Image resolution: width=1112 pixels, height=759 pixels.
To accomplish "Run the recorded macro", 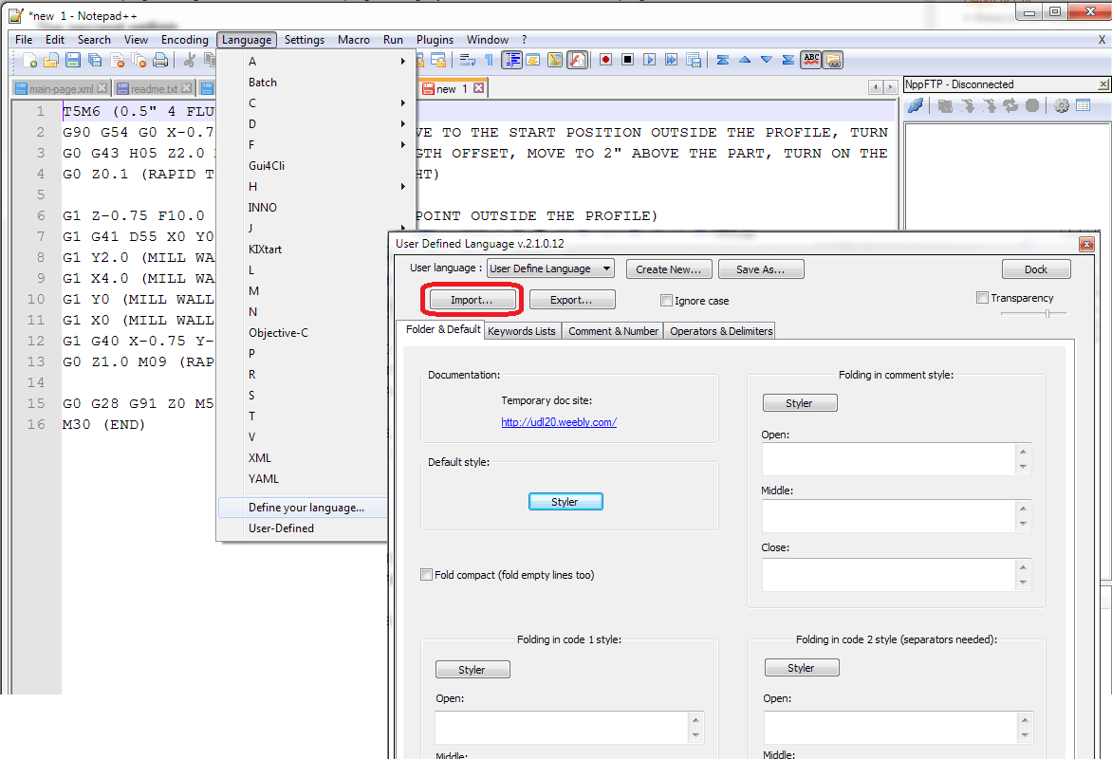I will (649, 59).
